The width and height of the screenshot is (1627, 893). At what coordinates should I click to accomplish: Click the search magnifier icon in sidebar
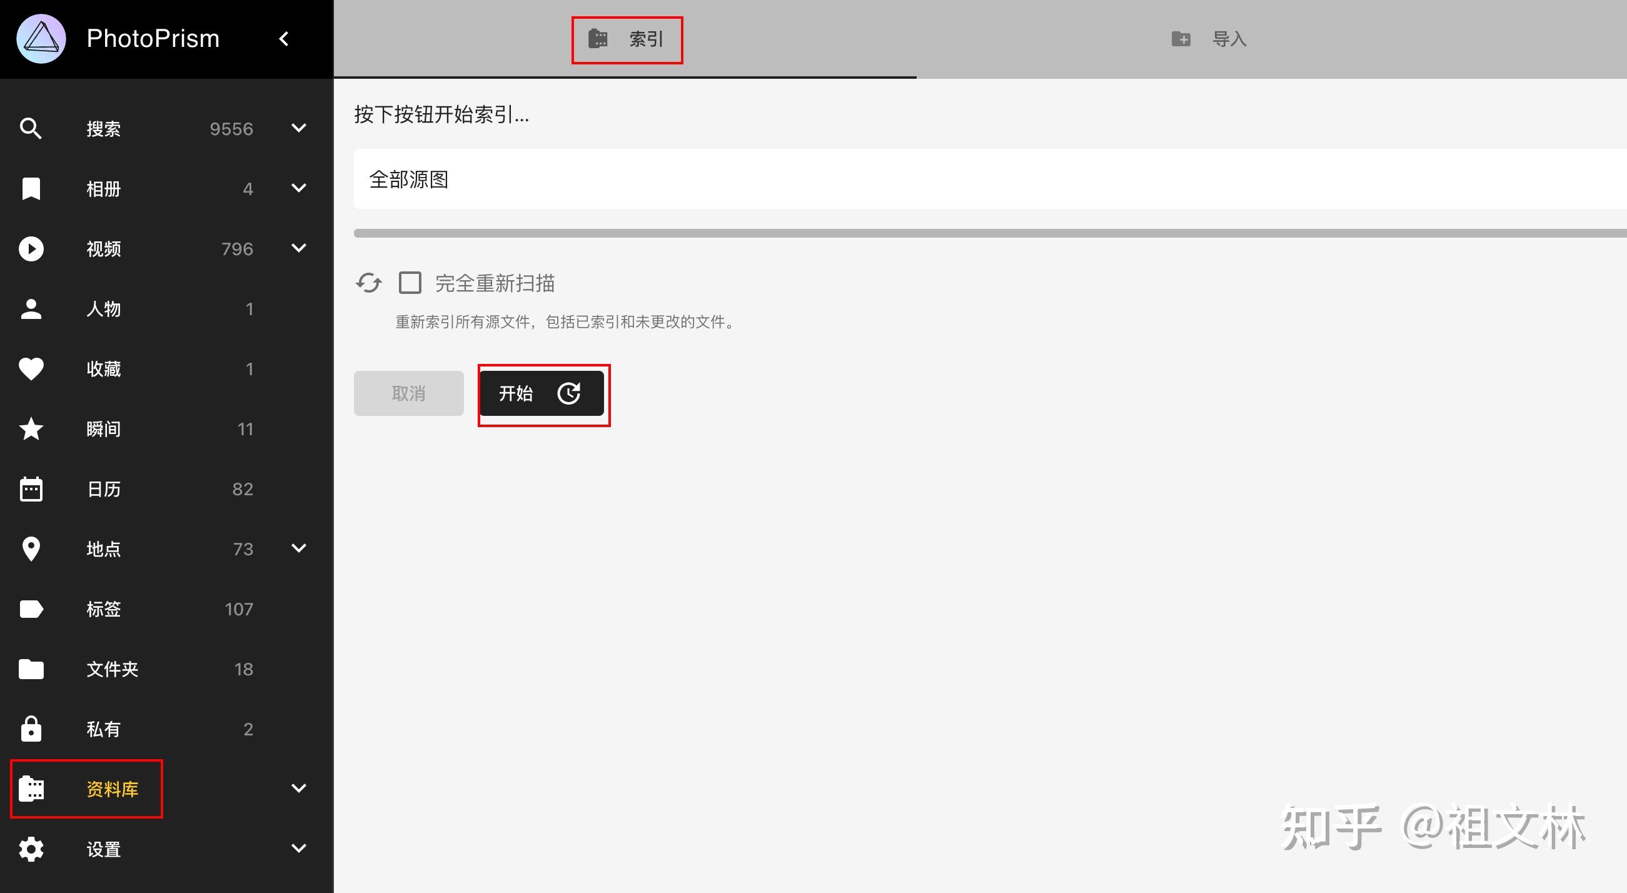[31, 128]
